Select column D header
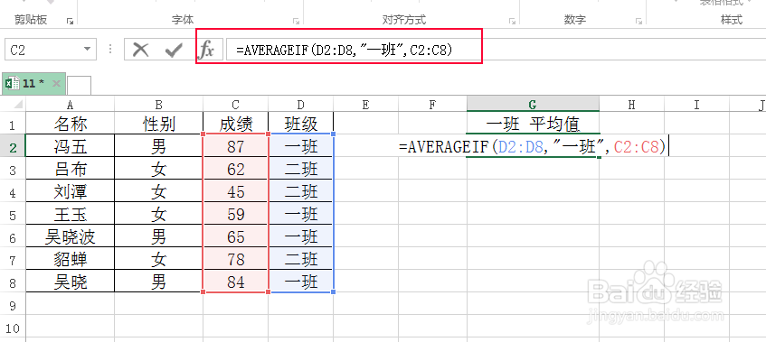 coord(301,104)
